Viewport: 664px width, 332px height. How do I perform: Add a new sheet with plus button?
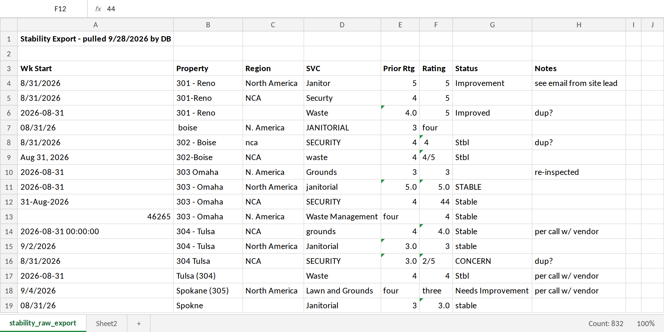click(x=139, y=323)
